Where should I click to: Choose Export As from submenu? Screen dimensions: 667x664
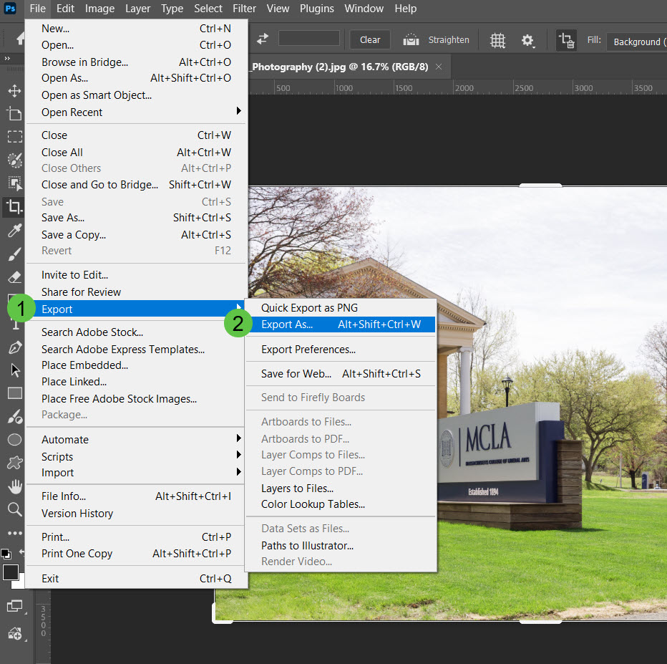[341, 324]
